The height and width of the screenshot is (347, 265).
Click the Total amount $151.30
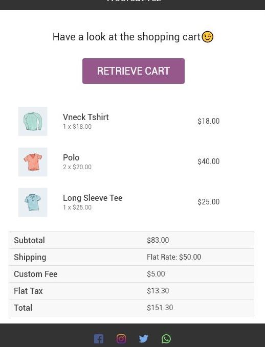[160, 308]
